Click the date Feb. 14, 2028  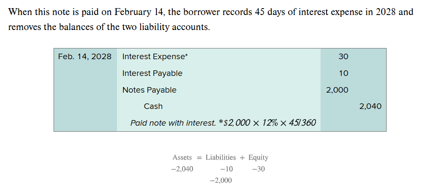point(85,57)
